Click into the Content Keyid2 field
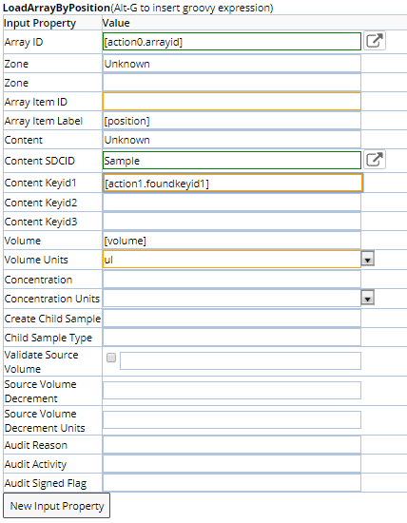407x523 pixels. 232,203
